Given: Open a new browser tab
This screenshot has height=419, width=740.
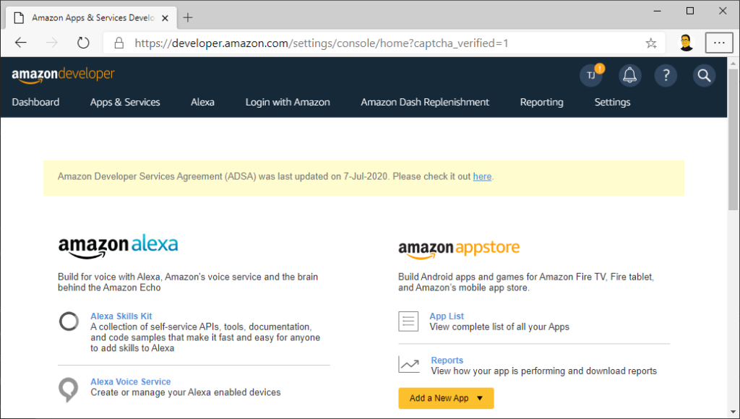Looking at the screenshot, I should click(188, 17).
